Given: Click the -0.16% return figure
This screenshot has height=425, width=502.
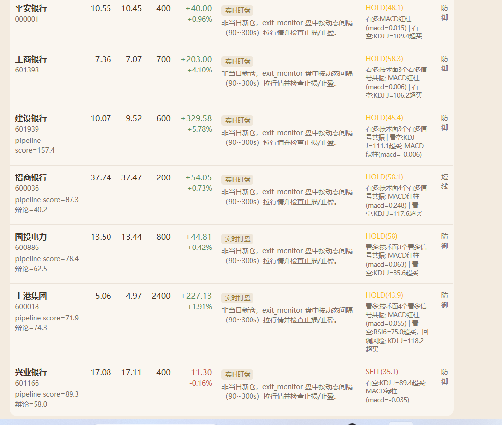Looking at the screenshot, I should click(x=200, y=384).
